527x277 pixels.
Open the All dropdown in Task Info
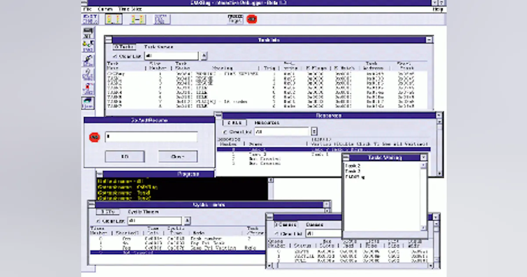coord(204,56)
